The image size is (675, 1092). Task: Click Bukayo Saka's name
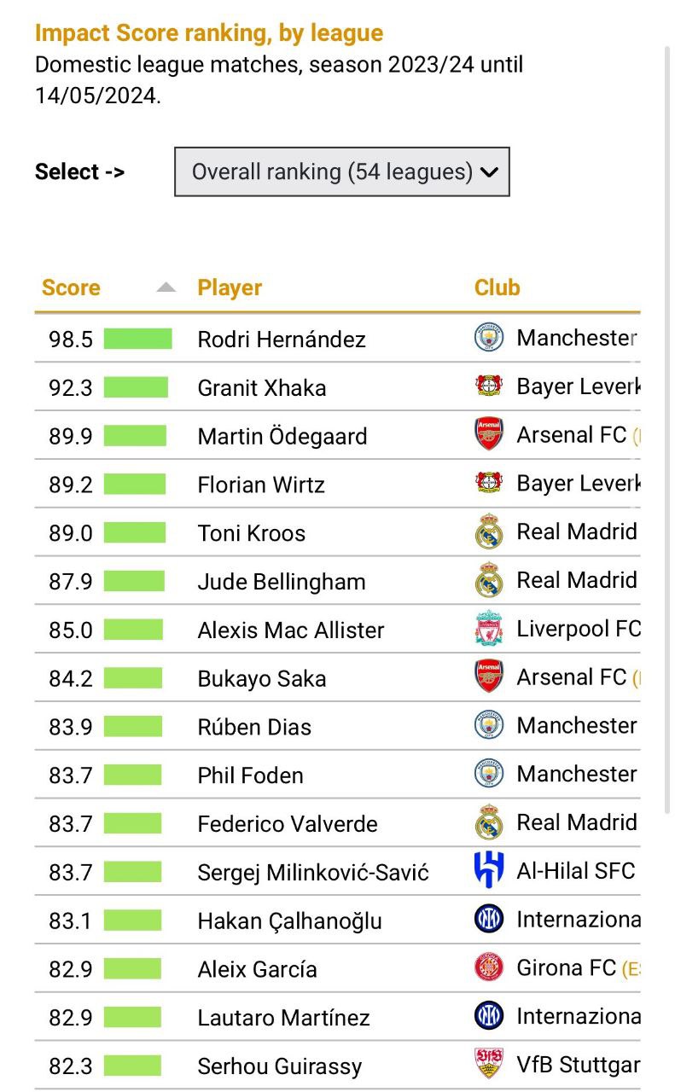tap(262, 678)
